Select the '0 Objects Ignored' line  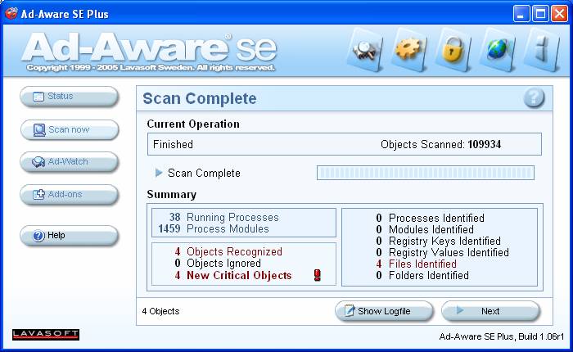coord(218,263)
